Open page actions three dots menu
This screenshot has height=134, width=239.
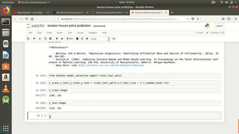(x=188, y=19)
